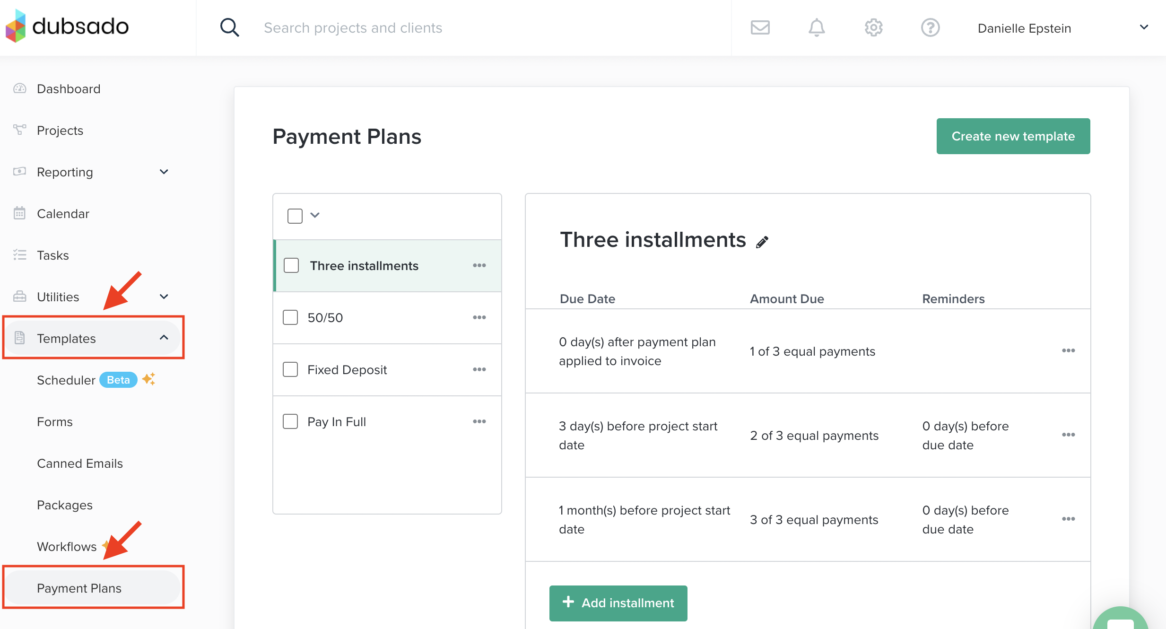Toggle the select-all checkbox in list header

(x=295, y=216)
